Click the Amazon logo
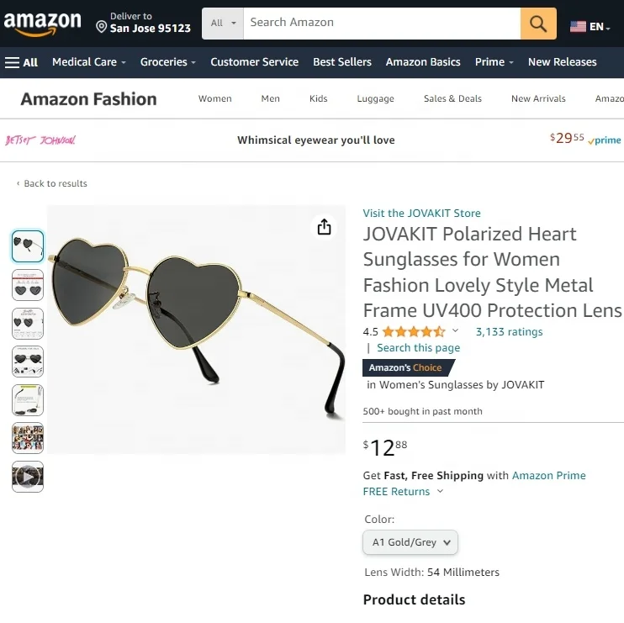The image size is (624, 623). tap(43, 24)
